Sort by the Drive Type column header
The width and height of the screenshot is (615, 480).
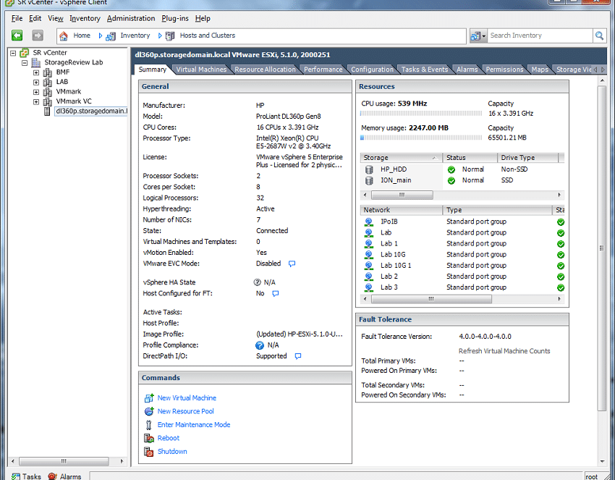[x=528, y=158]
